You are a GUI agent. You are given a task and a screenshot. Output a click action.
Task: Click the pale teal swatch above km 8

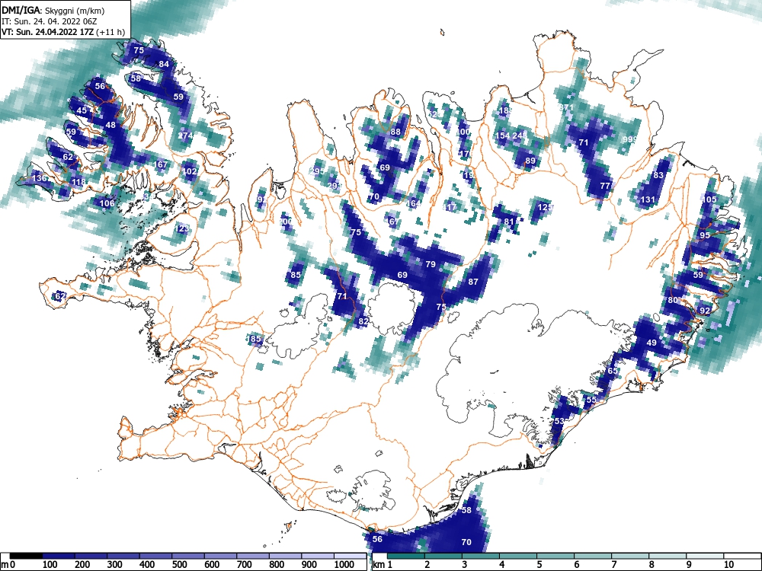pos(668,556)
